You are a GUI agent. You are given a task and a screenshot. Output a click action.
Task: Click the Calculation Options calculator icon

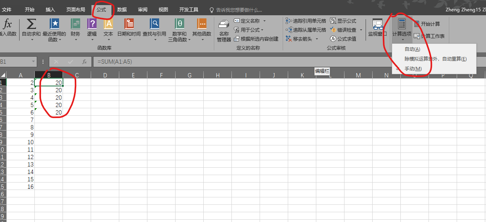[402, 24]
